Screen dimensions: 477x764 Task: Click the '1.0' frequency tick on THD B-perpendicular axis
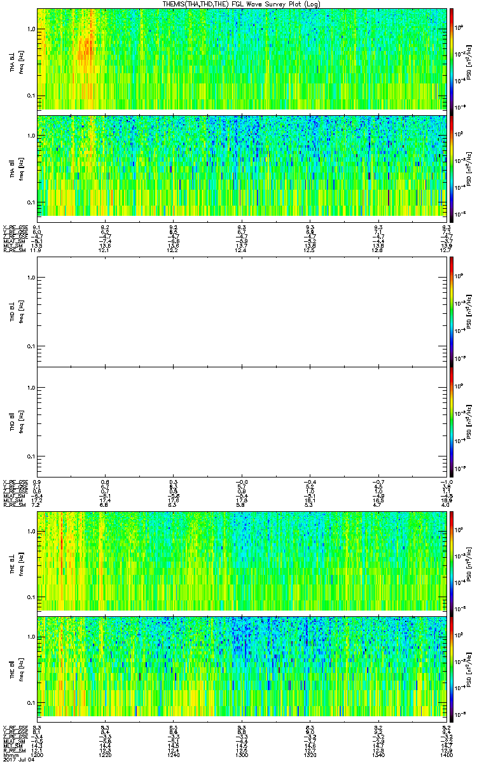pyautogui.click(x=31, y=277)
